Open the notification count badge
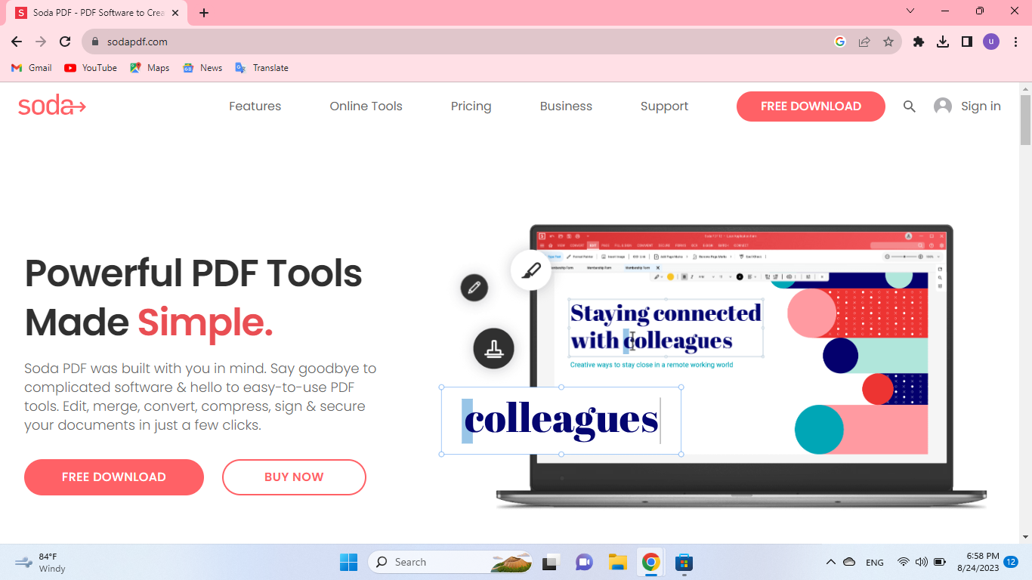Viewport: 1032px width, 580px height. click(x=1011, y=562)
